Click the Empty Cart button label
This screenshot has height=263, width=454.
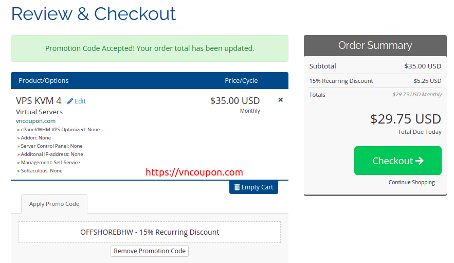[x=257, y=187]
